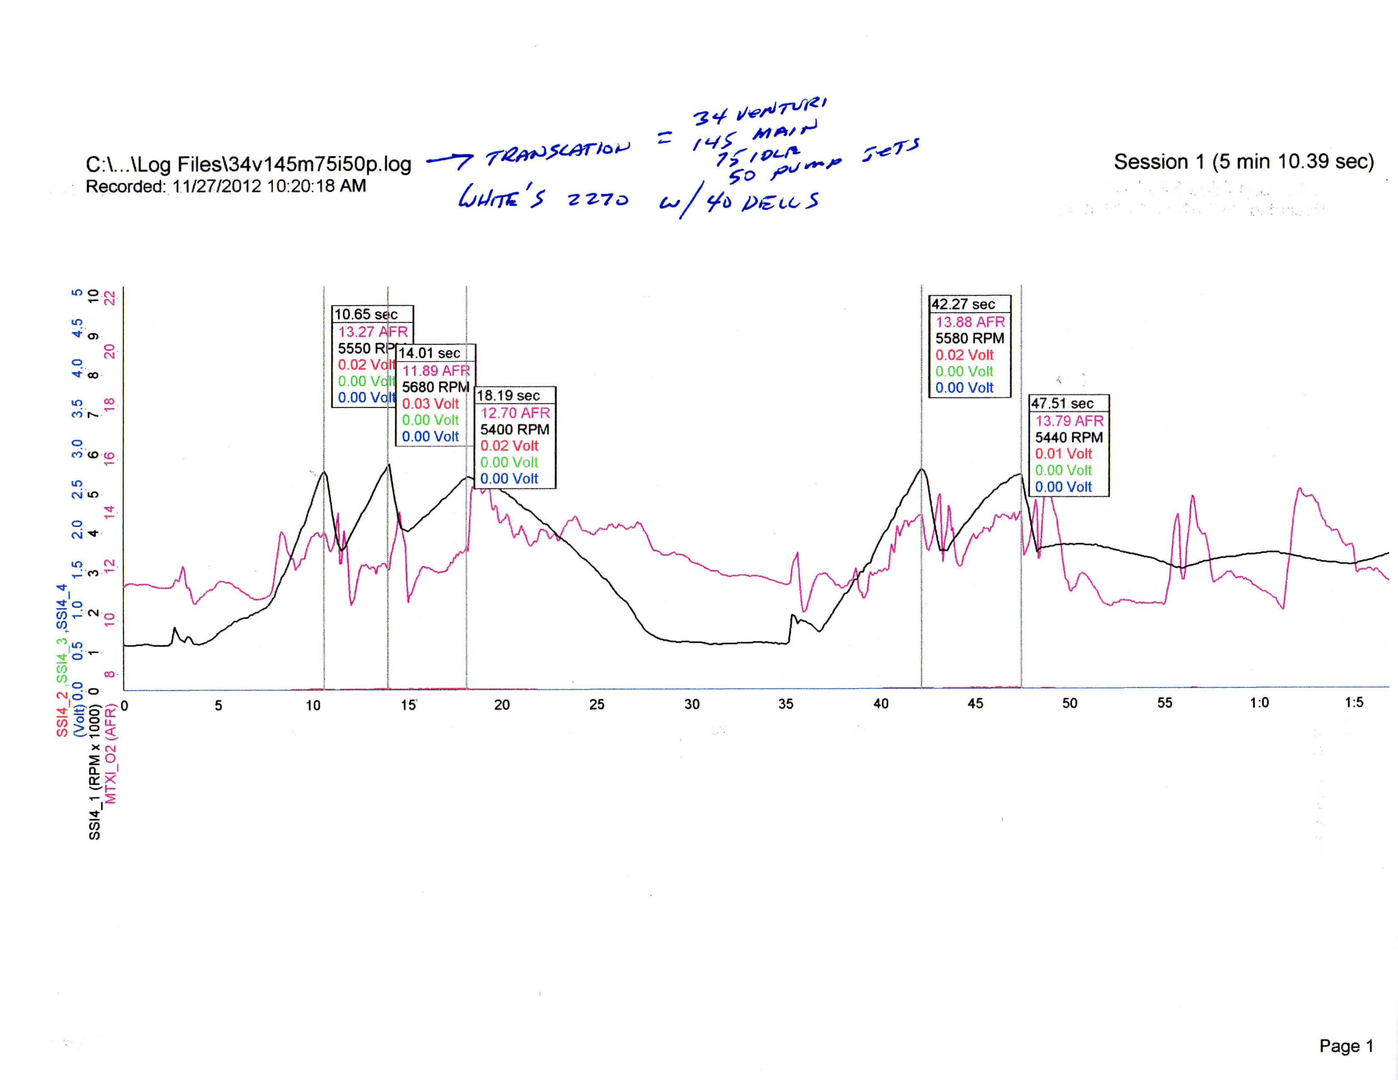Click the 14.01 sec marker label
Viewport: 1398px width, 1080px height.
[430, 353]
